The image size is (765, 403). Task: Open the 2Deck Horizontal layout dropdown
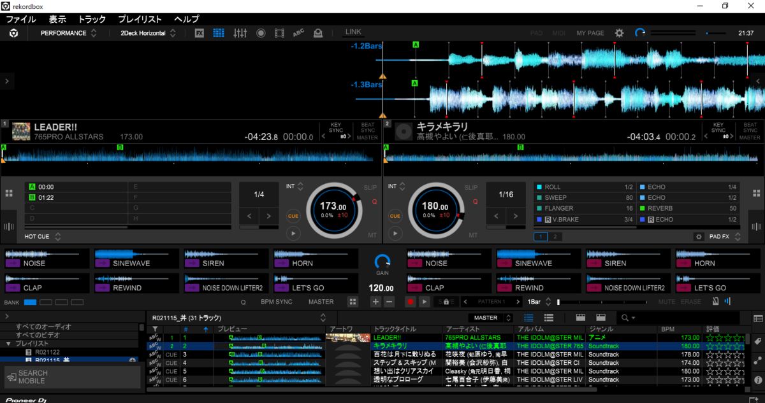(x=148, y=33)
